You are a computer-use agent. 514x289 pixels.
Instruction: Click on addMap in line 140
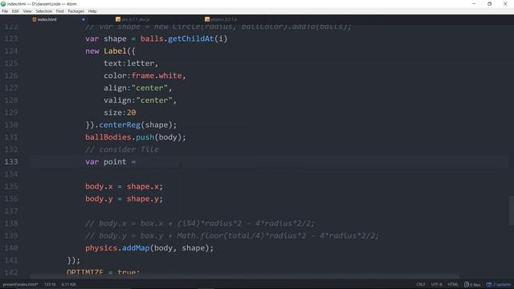[136, 248]
